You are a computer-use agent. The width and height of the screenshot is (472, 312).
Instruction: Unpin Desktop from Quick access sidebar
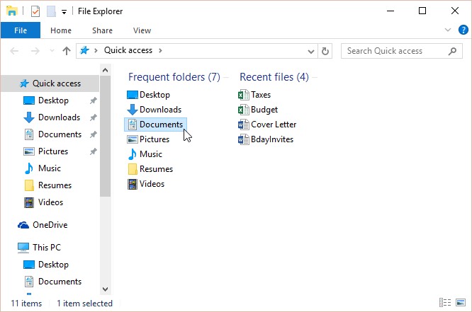(93, 100)
